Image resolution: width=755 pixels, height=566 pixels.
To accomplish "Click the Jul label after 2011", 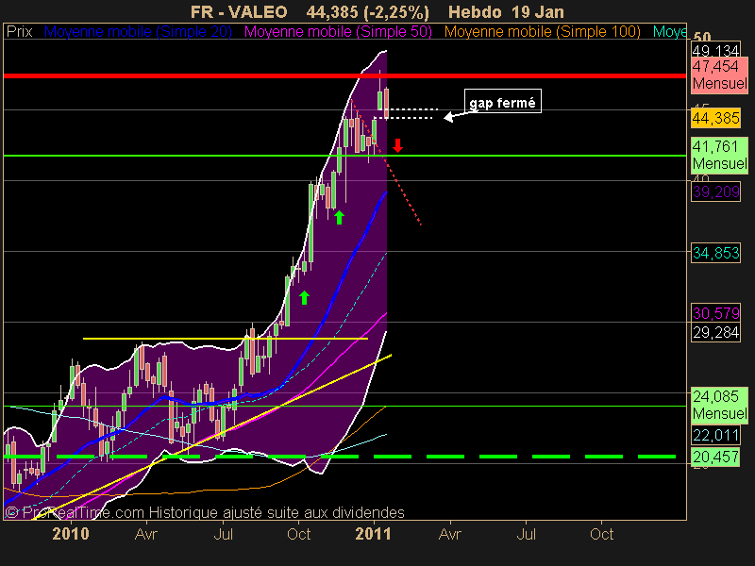I will pyautogui.click(x=526, y=534).
